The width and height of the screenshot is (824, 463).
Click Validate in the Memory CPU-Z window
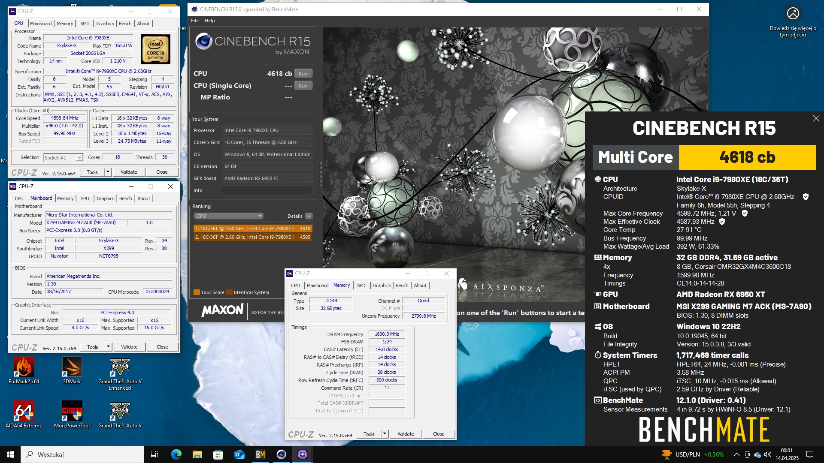406,434
